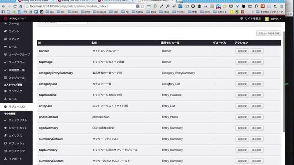Click first action button in entryList row
The height and width of the screenshot is (165, 294).
tap(242, 106)
